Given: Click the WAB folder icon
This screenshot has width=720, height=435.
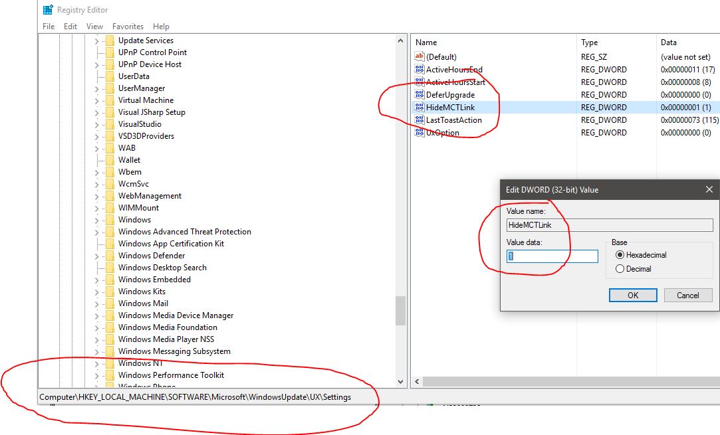Looking at the screenshot, I should pyautogui.click(x=110, y=147).
